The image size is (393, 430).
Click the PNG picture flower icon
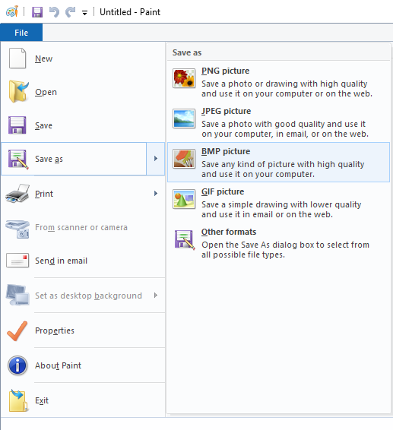click(184, 78)
